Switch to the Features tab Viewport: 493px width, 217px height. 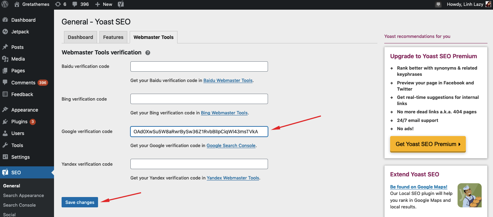pyautogui.click(x=113, y=37)
